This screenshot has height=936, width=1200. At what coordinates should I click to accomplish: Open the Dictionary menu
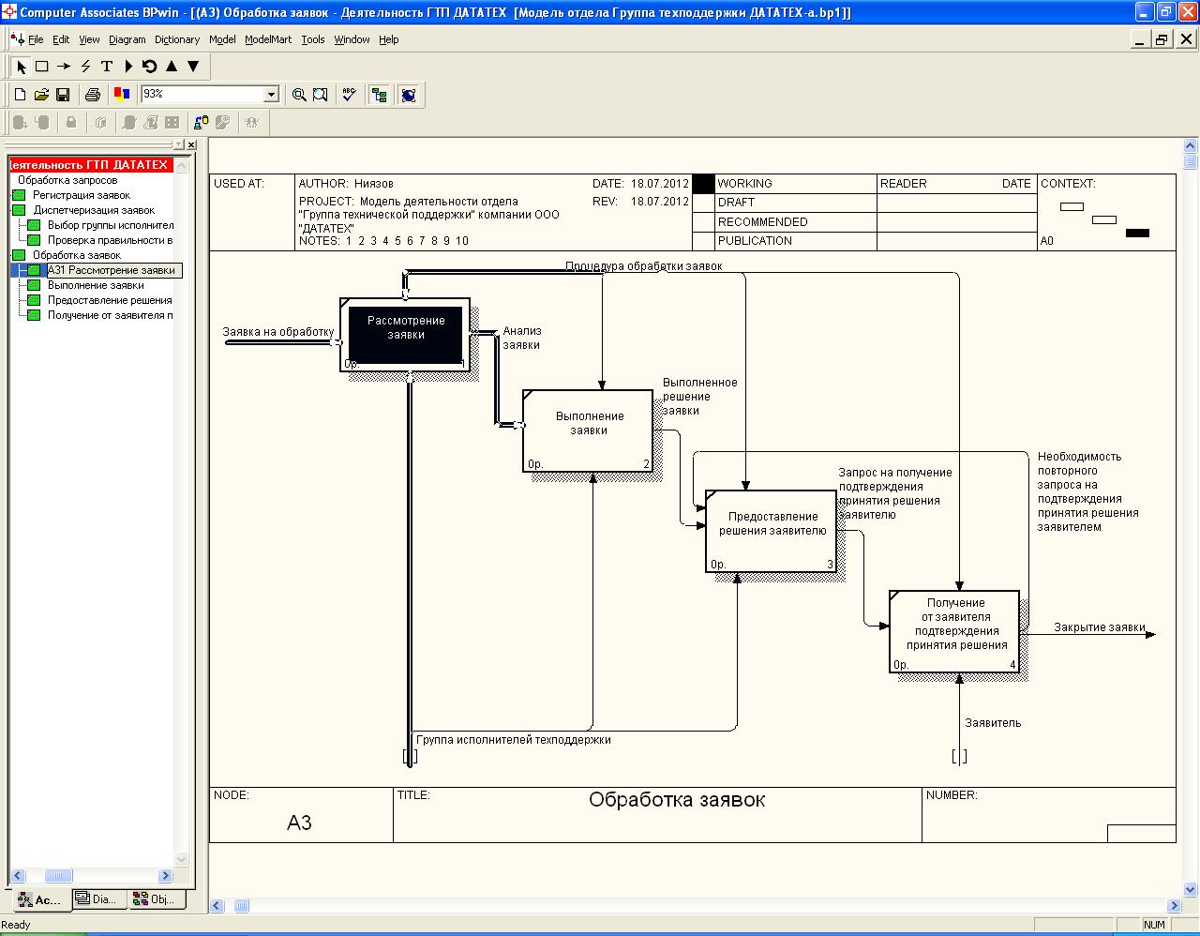pyautogui.click(x=177, y=39)
